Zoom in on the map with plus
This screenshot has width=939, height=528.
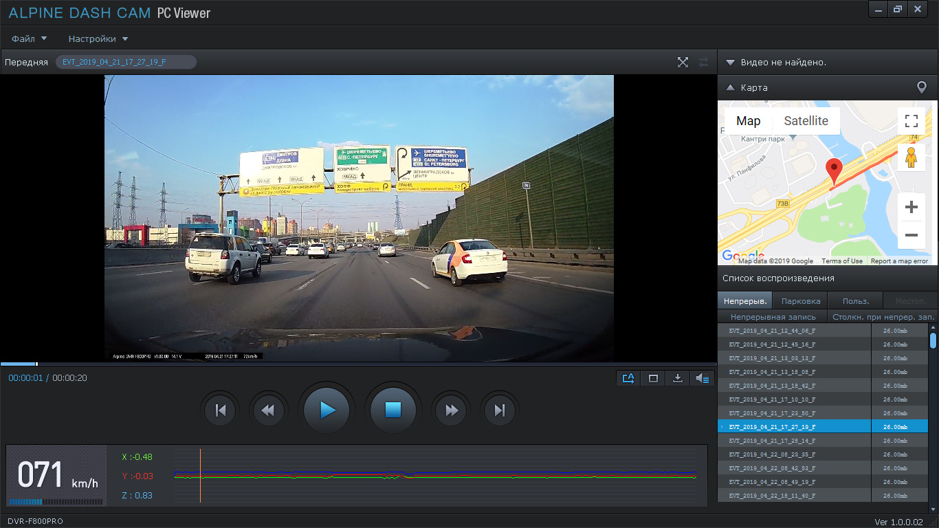click(x=912, y=207)
